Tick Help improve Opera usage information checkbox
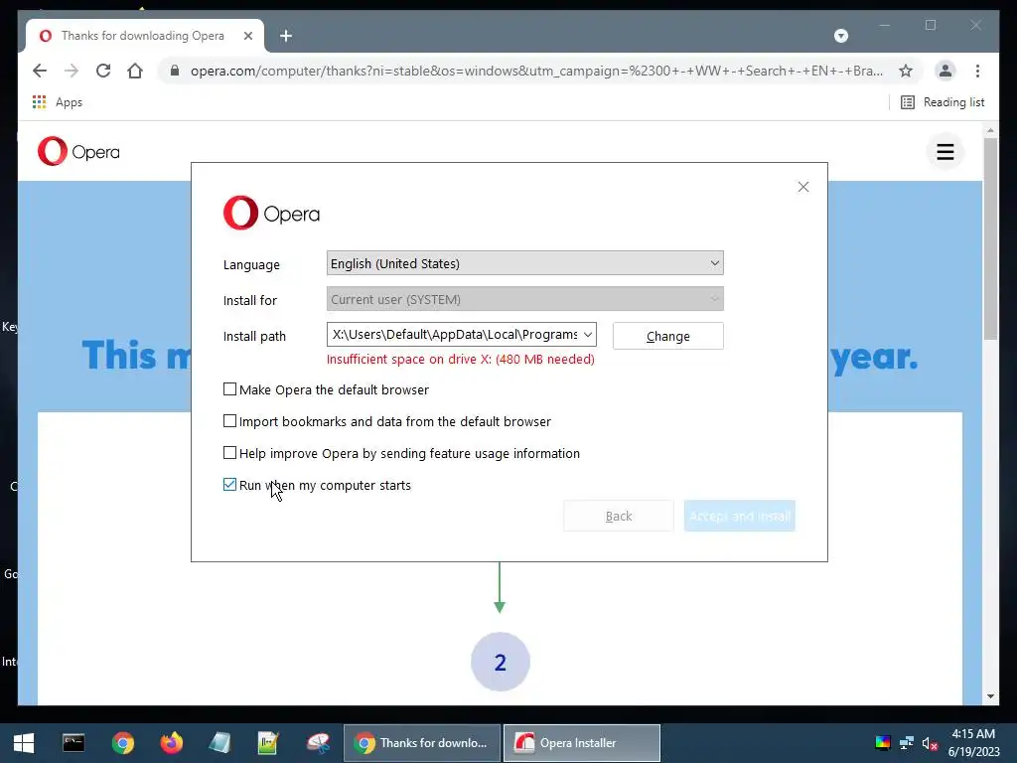 click(x=229, y=453)
